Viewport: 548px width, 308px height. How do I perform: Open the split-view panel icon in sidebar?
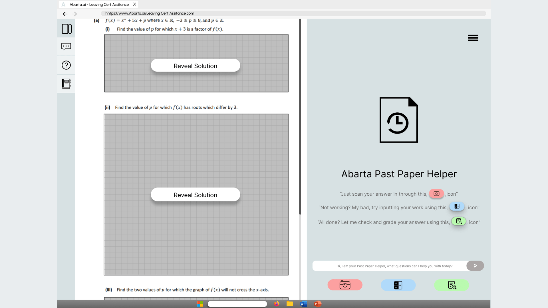(x=67, y=29)
